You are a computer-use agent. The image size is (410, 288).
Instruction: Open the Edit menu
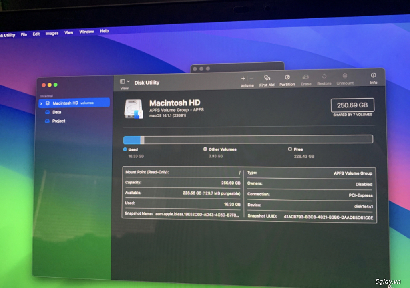[36, 34]
